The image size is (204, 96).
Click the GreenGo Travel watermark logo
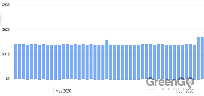(170, 84)
